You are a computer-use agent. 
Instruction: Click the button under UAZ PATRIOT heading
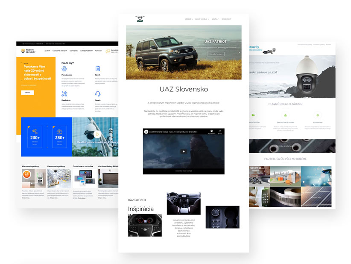pos(215,54)
